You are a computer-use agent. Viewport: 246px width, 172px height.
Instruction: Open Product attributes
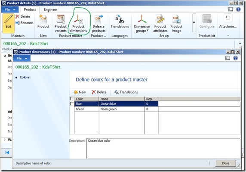[x=160, y=23]
